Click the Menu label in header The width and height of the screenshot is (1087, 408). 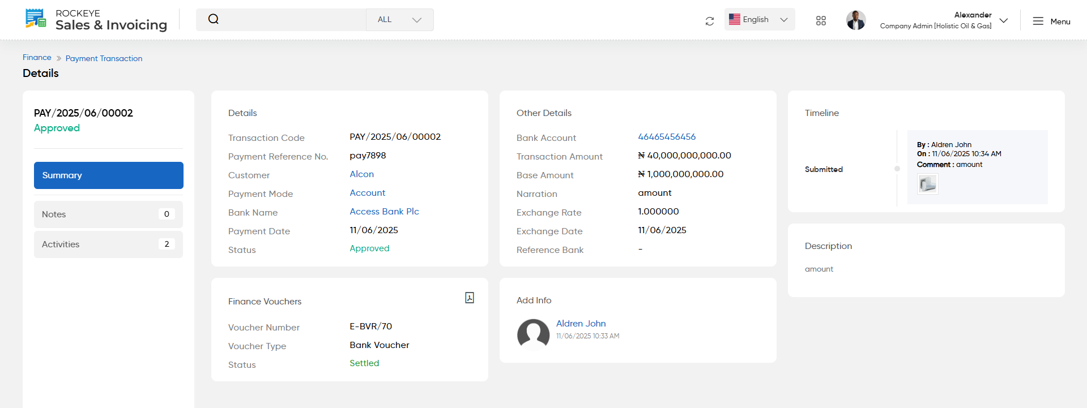(x=1060, y=22)
